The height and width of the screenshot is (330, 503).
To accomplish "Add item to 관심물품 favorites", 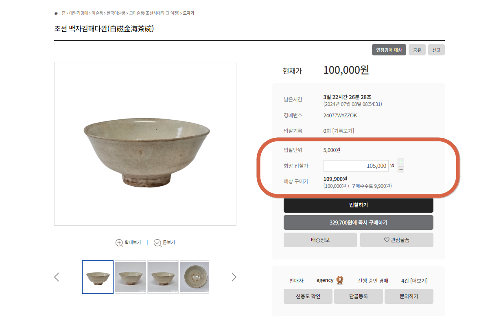I will (x=397, y=240).
